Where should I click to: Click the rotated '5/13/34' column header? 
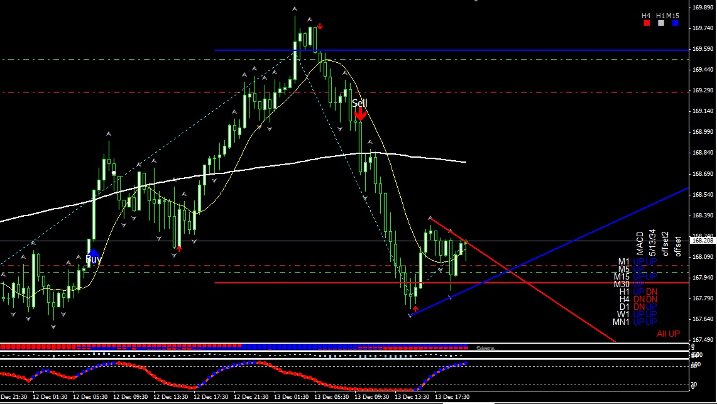point(652,243)
